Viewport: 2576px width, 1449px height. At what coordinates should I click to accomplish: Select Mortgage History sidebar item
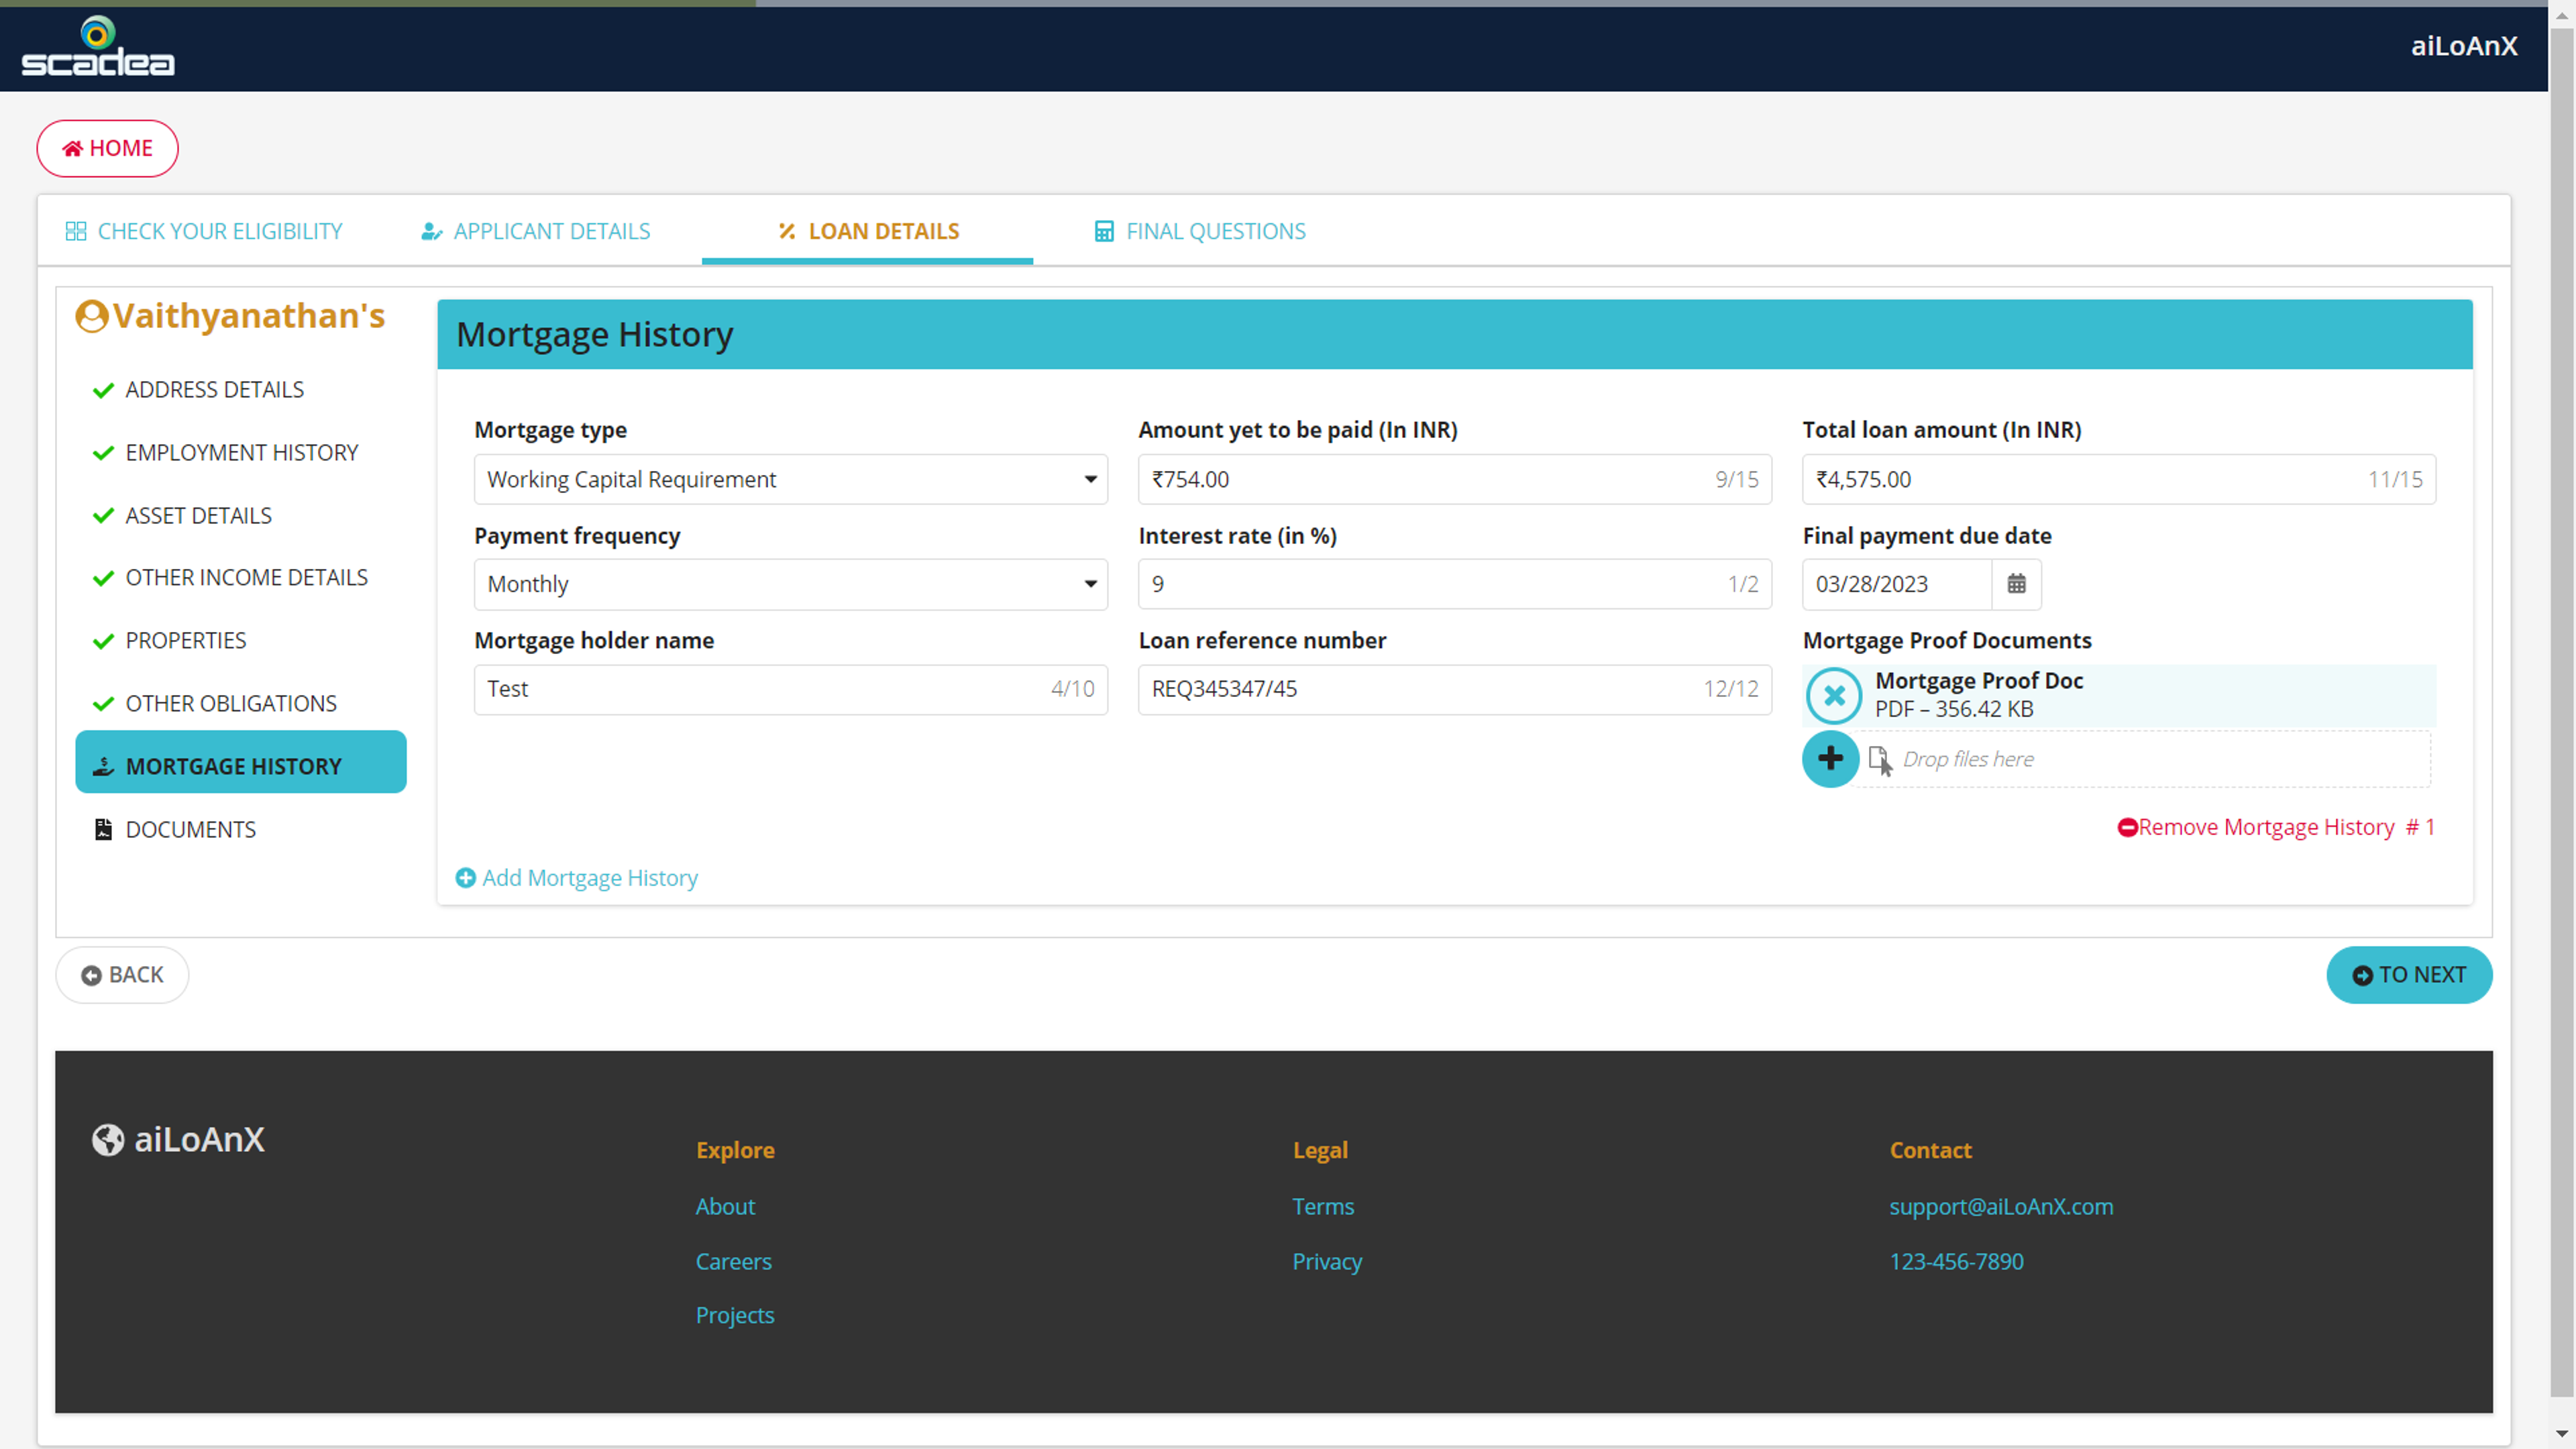(x=241, y=762)
